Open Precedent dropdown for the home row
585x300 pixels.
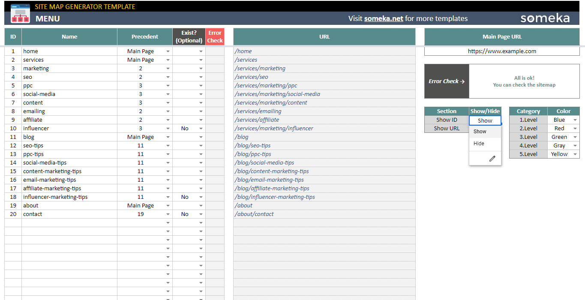tap(168, 51)
